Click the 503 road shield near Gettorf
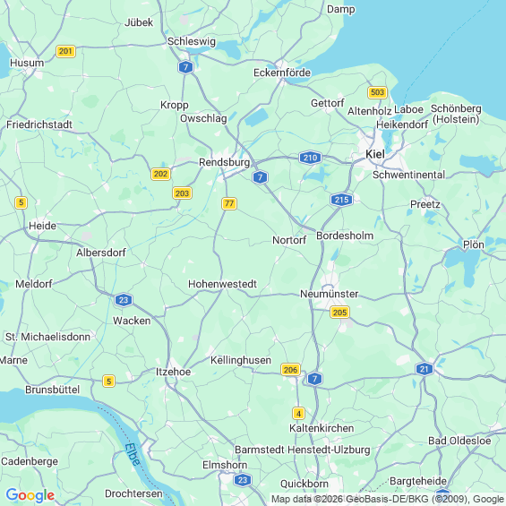 (377, 92)
